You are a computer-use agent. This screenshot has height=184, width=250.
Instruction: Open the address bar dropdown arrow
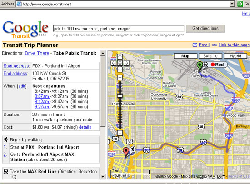(232, 4)
